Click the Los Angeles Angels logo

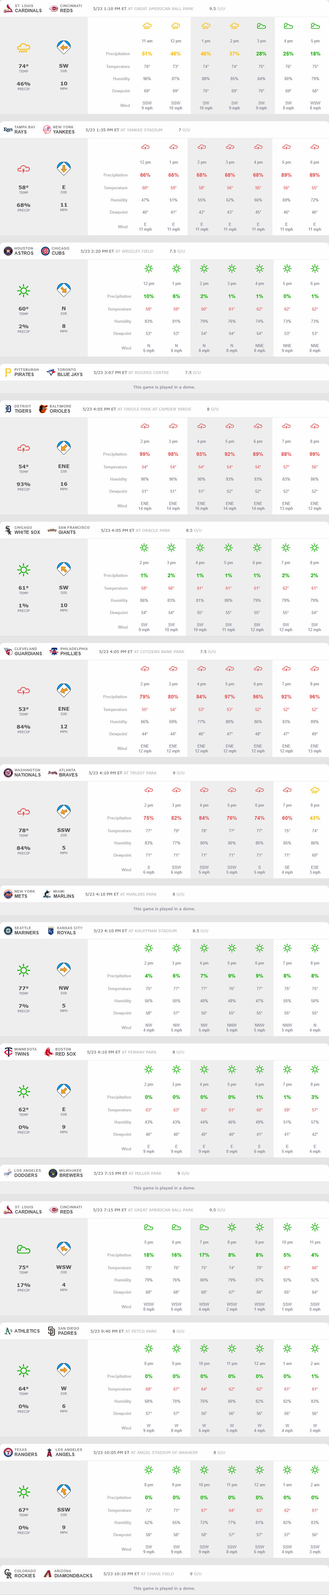pos(49,1452)
